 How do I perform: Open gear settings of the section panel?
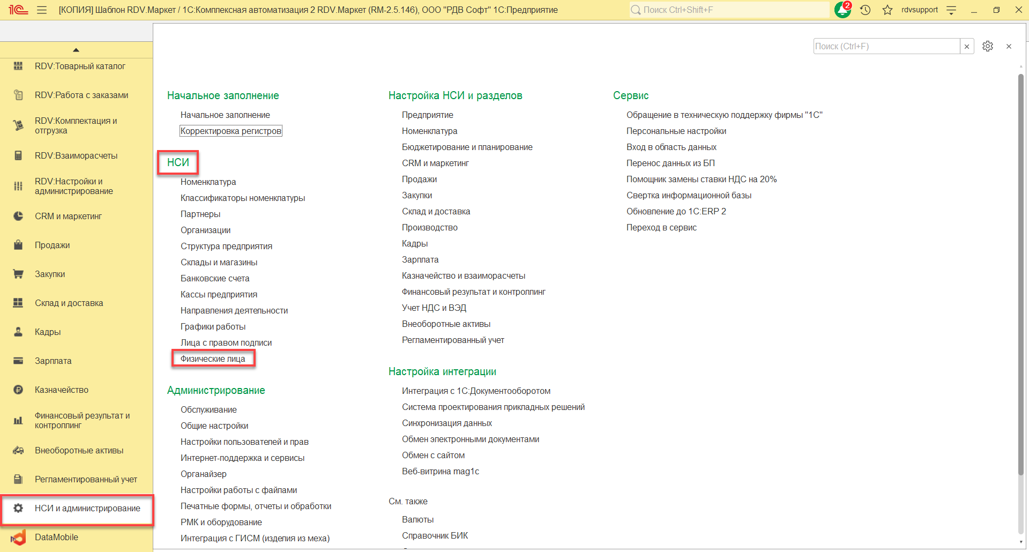click(988, 46)
